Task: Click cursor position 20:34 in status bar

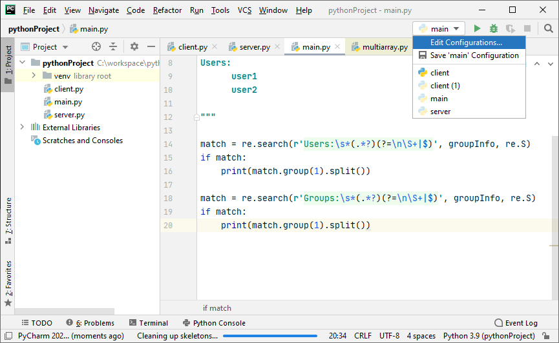Action: (337, 335)
